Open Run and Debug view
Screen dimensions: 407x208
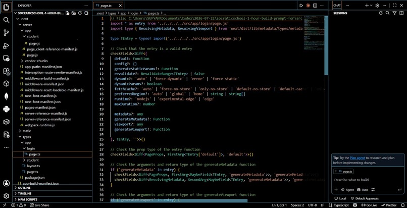6,46
